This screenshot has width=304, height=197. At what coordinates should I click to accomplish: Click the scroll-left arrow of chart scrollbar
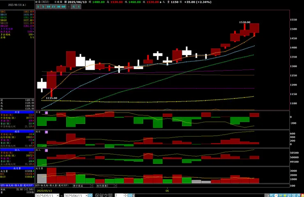(134, 195)
